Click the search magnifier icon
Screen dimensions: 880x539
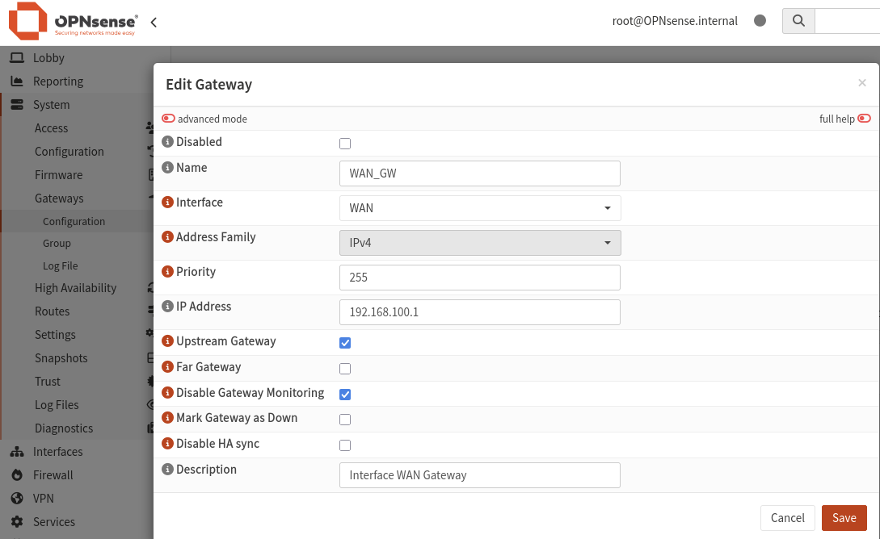point(798,21)
